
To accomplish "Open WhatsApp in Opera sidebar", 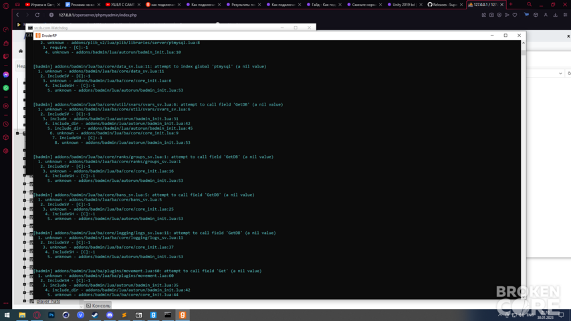I will point(6,88).
